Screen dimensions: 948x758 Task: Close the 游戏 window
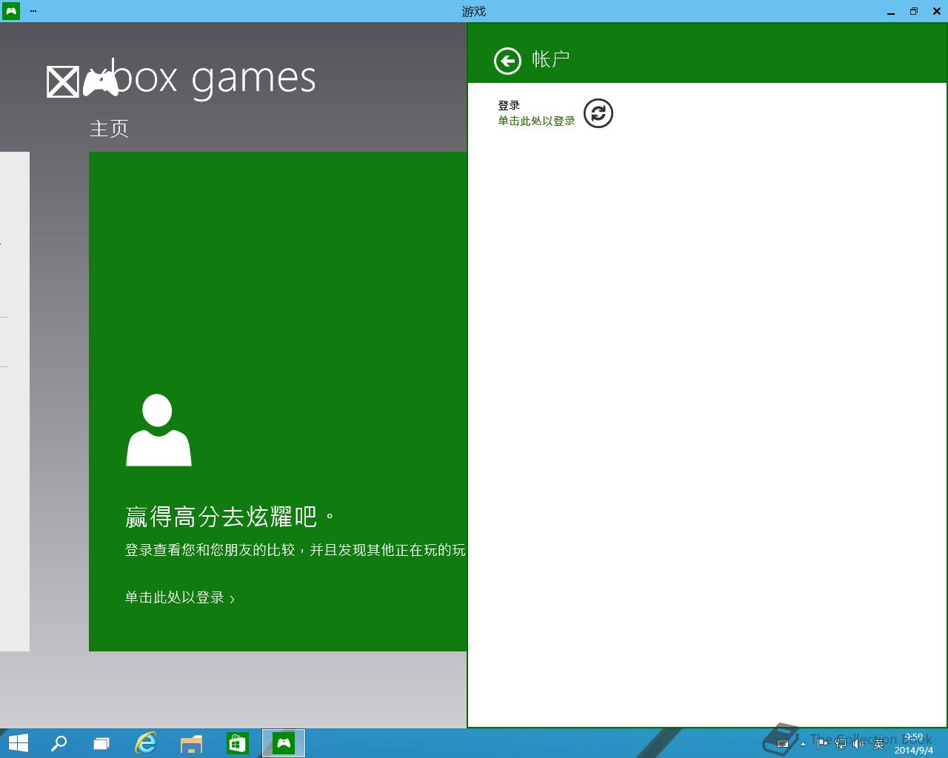coord(937,11)
